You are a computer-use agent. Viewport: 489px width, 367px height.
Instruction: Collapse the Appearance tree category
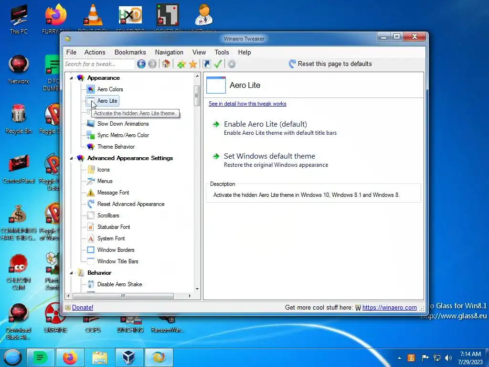point(71,78)
